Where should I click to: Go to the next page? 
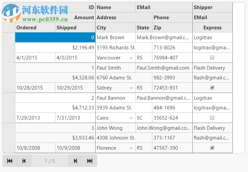pyautogui.click(x=75, y=161)
